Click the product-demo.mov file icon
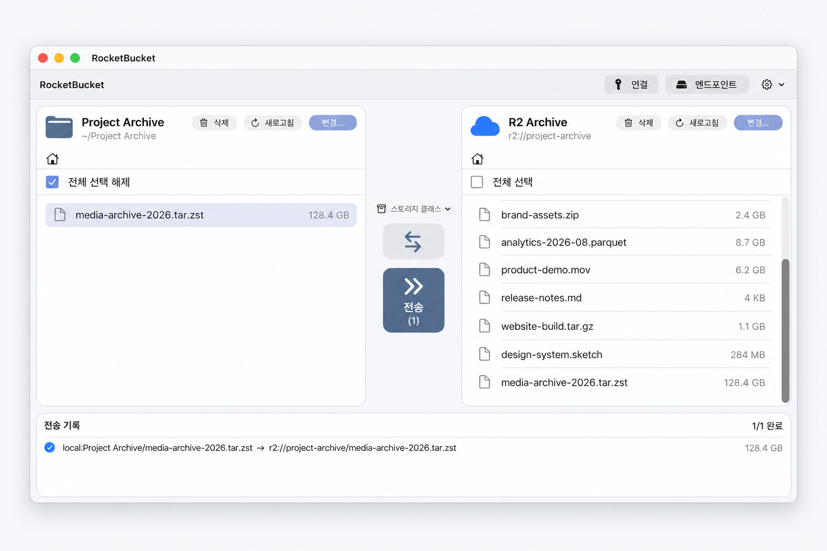Image resolution: width=827 pixels, height=551 pixels. (x=485, y=270)
